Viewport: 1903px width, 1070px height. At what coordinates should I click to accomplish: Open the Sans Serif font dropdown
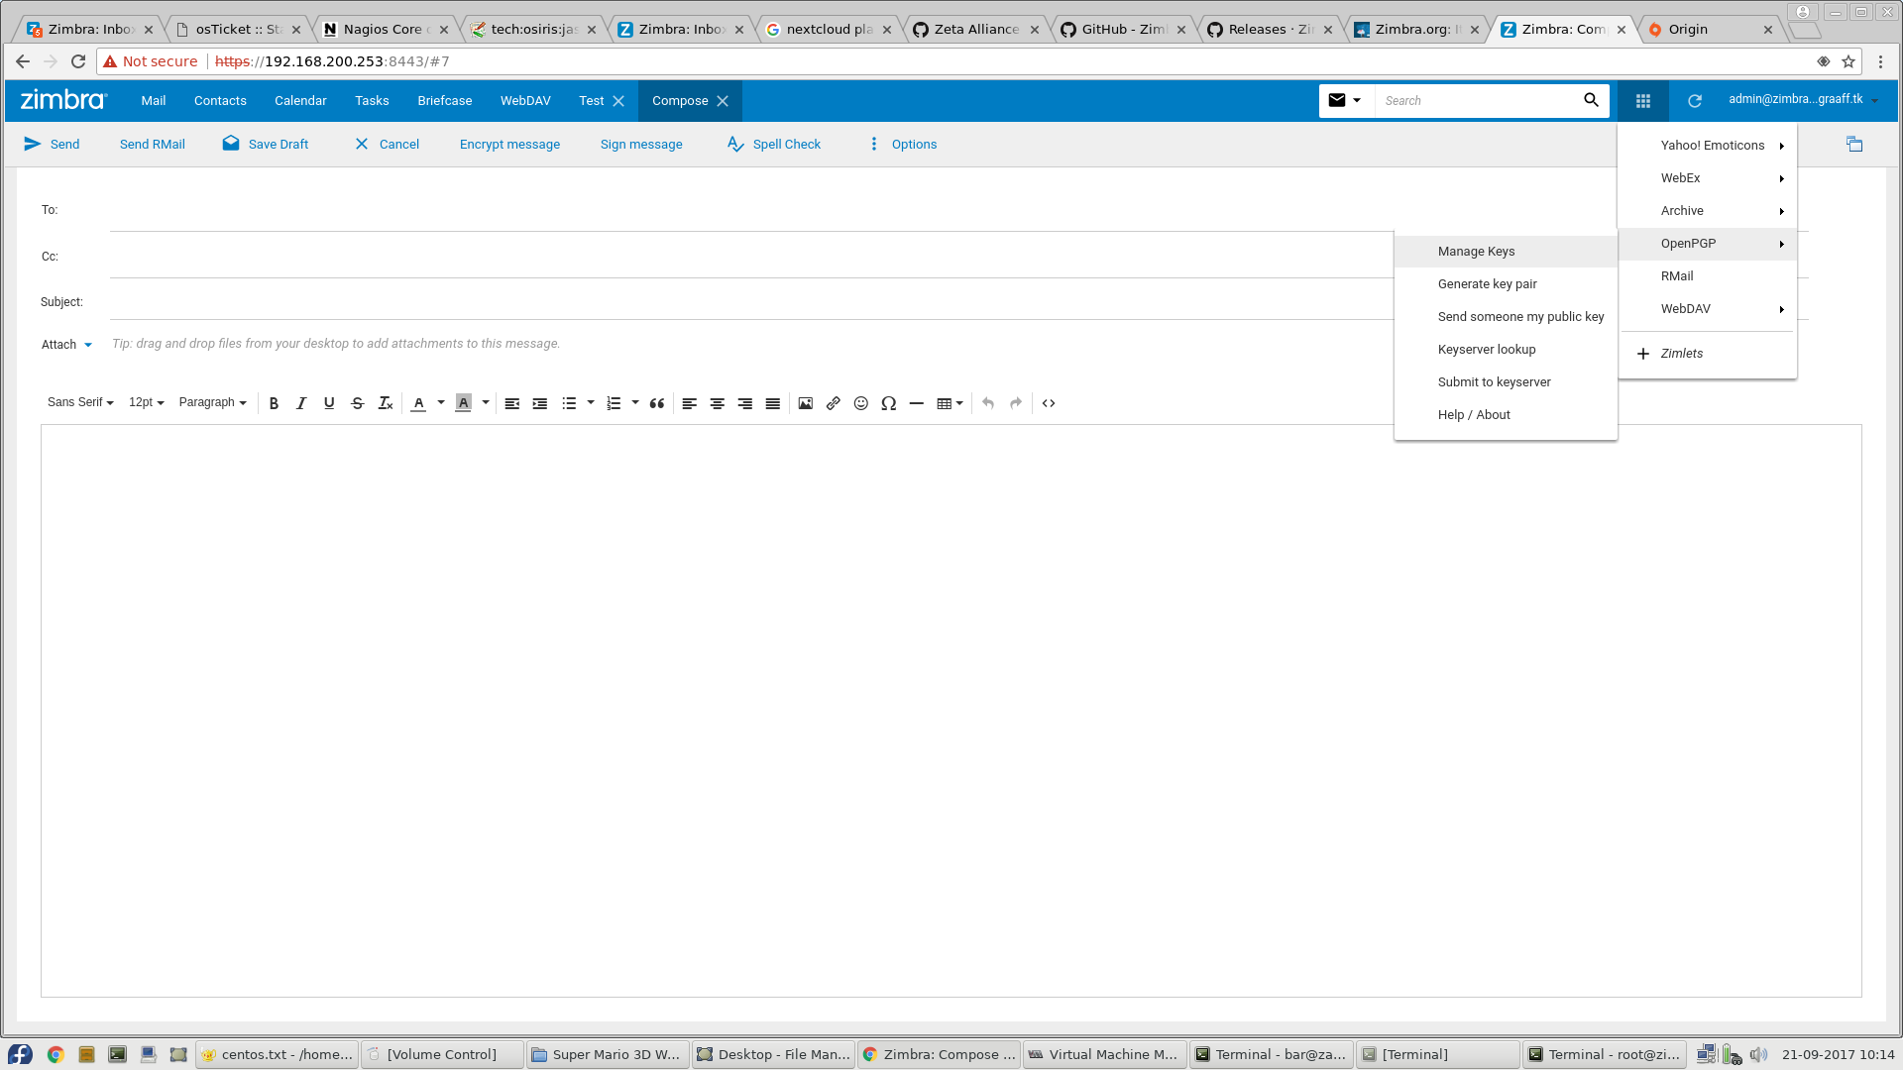80,402
